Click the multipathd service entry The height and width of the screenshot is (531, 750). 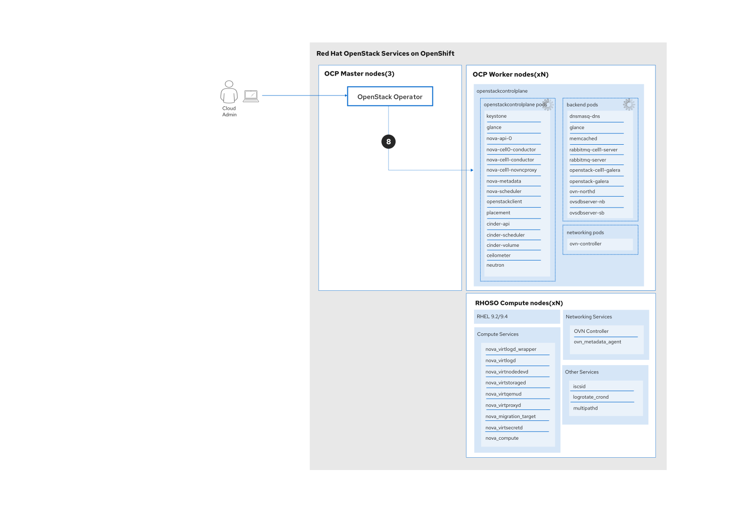pos(585,409)
